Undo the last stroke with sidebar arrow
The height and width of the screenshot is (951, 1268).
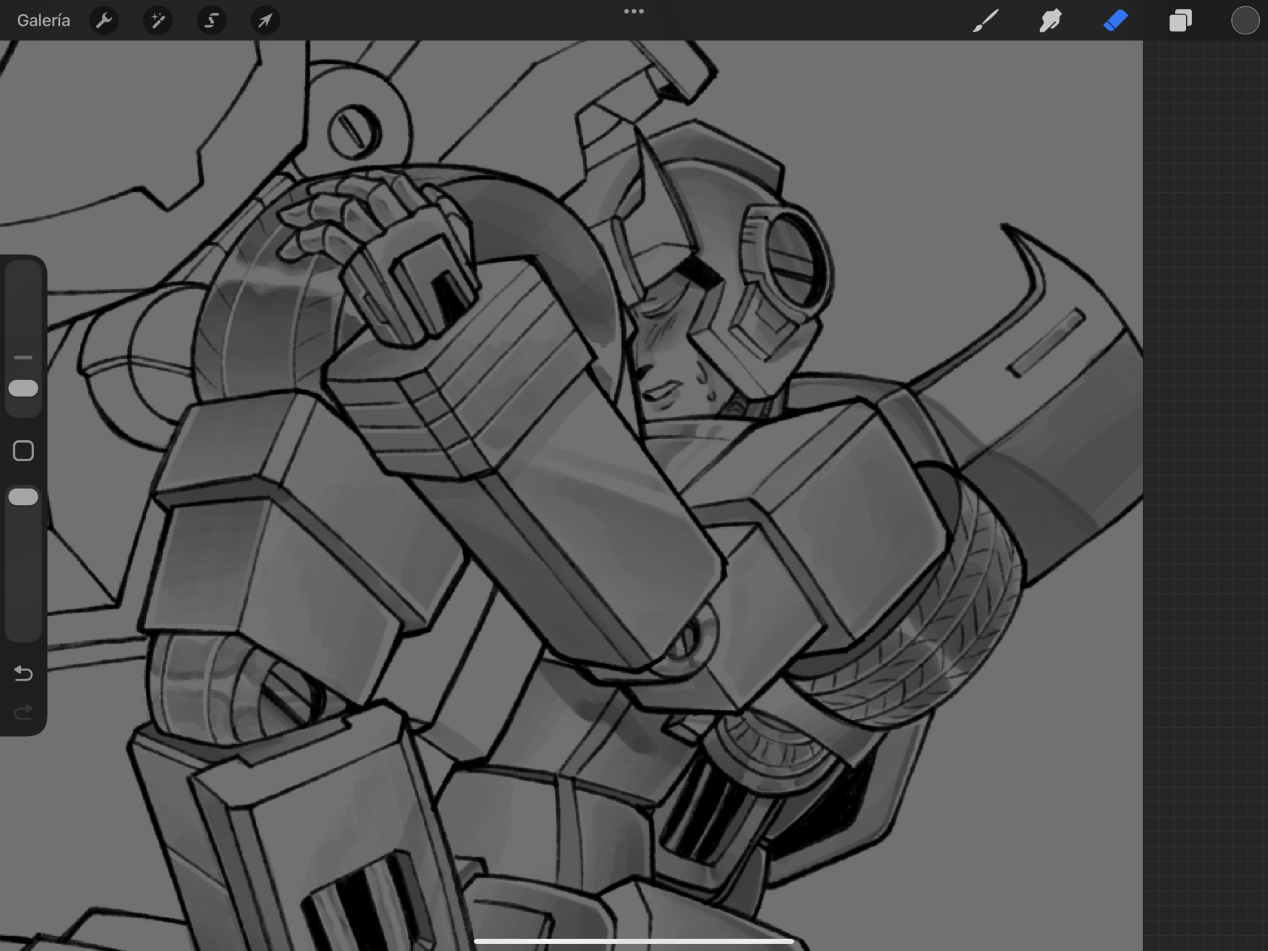[x=23, y=672]
